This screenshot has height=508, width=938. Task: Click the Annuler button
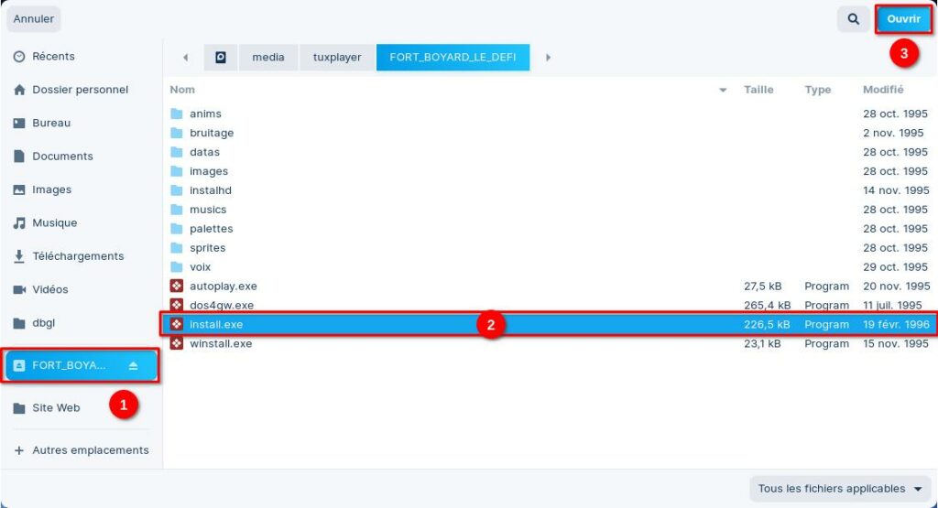pyautogui.click(x=34, y=18)
